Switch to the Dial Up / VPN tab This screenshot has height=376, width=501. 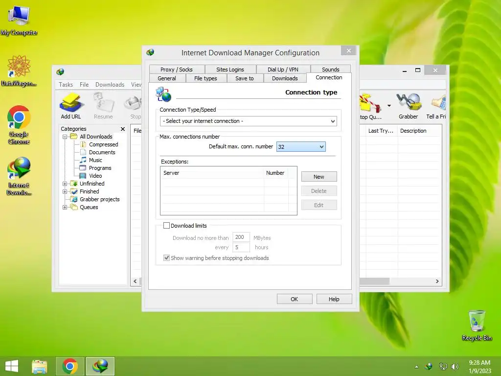click(x=283, y=70)
